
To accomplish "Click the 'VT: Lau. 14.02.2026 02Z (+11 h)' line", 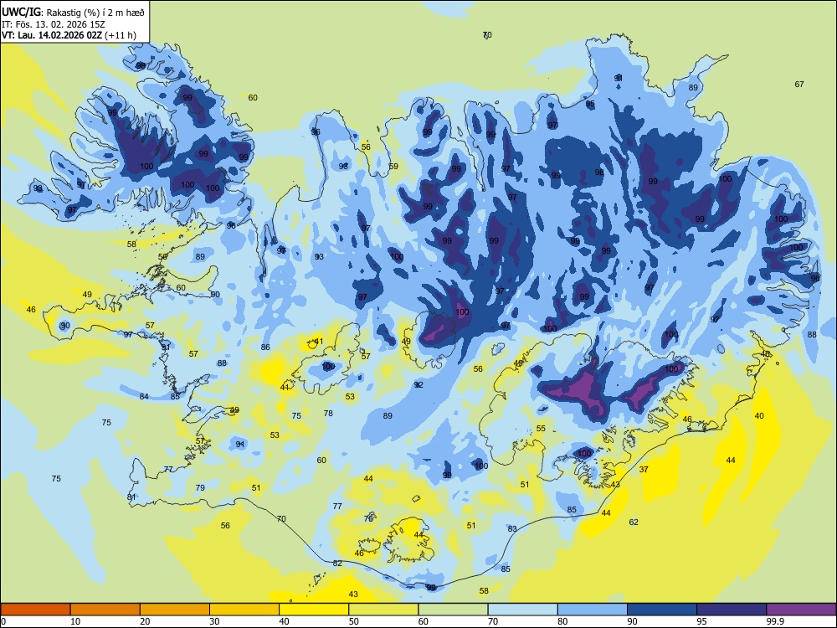I will click(69, 35).
